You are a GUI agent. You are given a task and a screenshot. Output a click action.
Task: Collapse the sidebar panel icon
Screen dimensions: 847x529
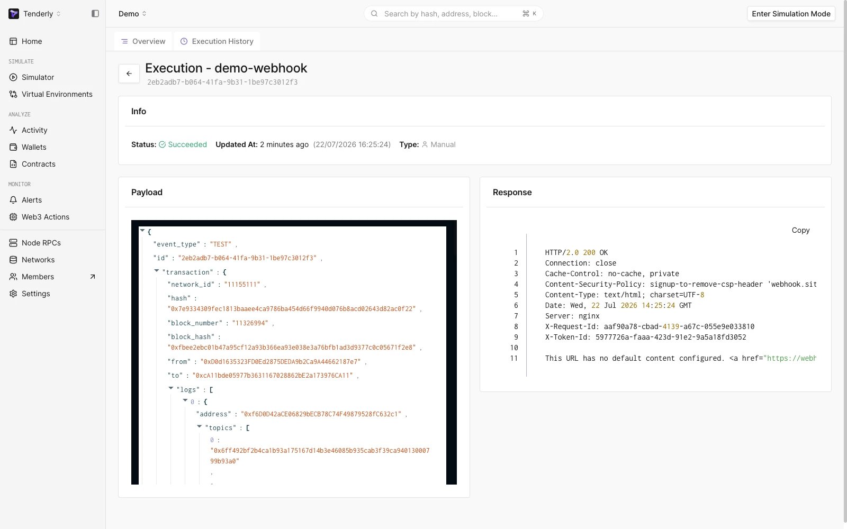coord(95,14)
